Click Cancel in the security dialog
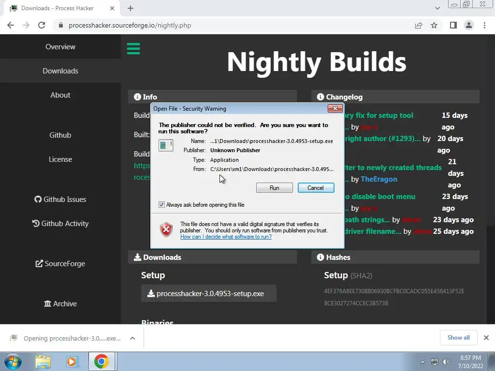This screenshot has width=495, height=371. (x=316, y=188)
